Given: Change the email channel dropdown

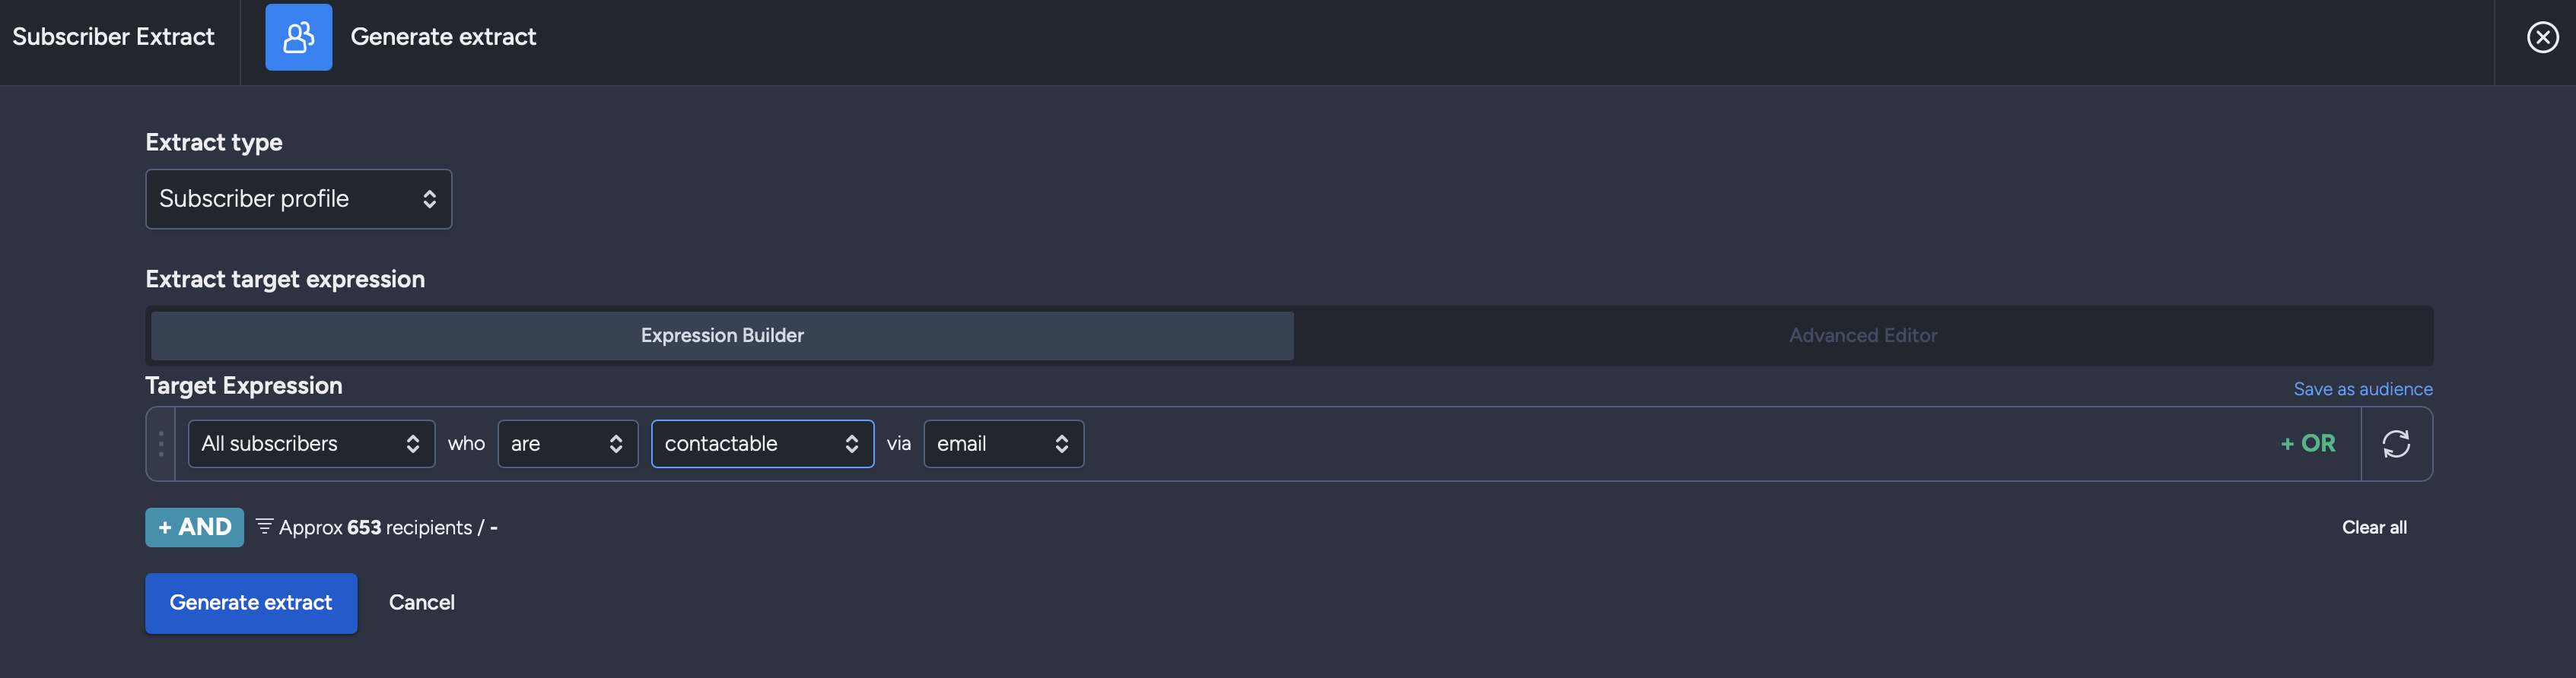Looking at the screenshot, I should coord(1003,443).
